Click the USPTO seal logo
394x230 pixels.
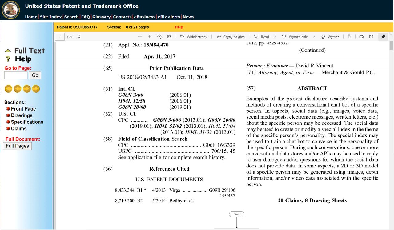click(x=11, y=10)
